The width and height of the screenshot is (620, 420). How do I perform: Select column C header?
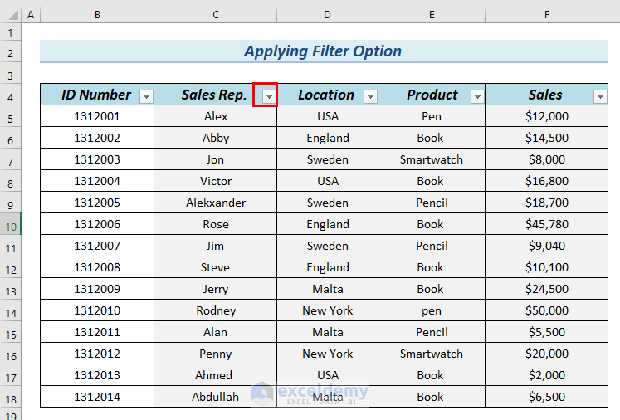point(216,16)
